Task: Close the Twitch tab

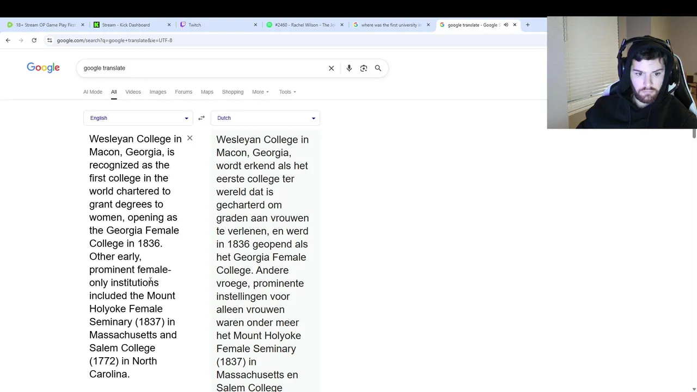Action: click(255, 25)
